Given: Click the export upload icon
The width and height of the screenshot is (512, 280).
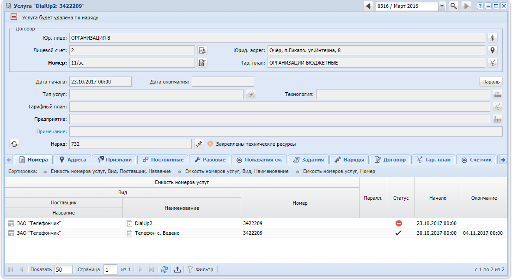Looking at the screenshot, I should pos(177,269).
